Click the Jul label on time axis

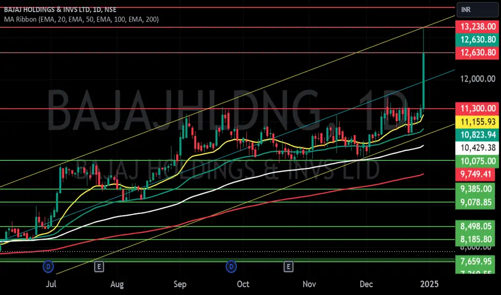[x=51, y=284]
